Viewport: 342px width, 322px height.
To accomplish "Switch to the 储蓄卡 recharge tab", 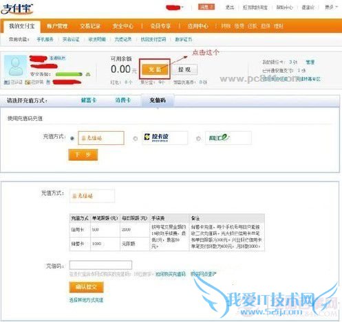I will 89,100.
